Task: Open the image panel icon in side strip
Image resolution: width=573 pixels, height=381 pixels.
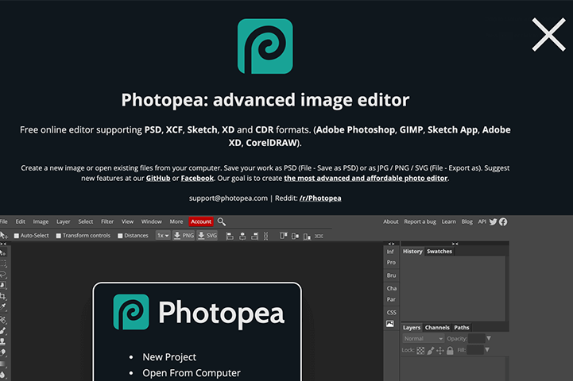Action: [390, 324]
